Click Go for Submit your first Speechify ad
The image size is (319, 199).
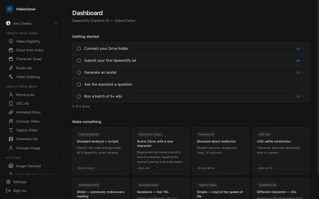300,60
